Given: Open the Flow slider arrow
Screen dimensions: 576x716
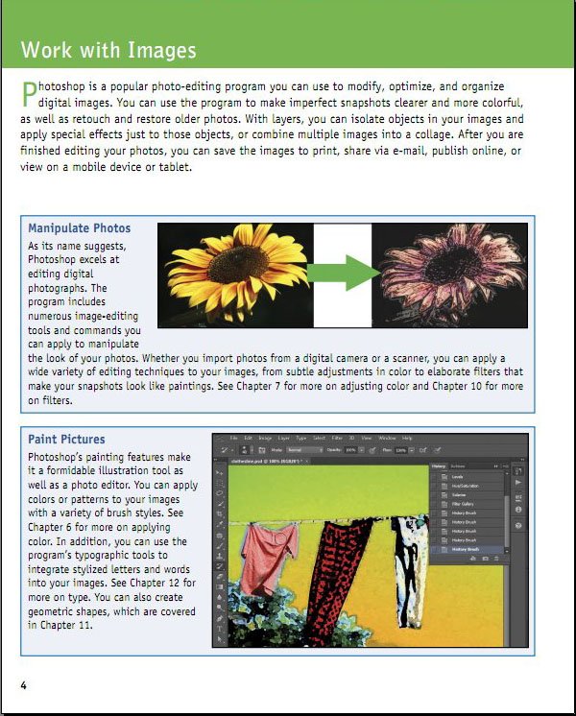Looking at the screenshot, I should pyautogui.click(x=412, y=450).
